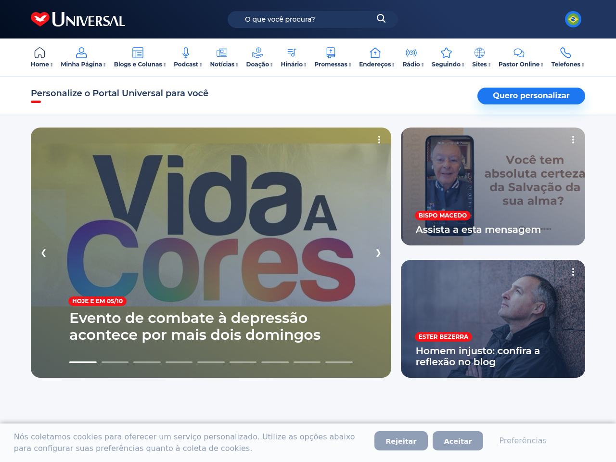616x462 pixels.
Task: Open the Hinário music icon
Action: pyautogui.click(x=292, y=52)
